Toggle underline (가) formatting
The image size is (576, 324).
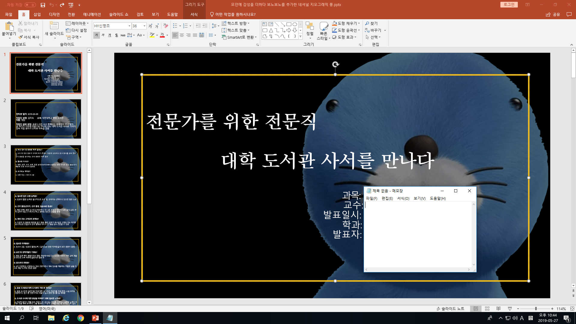pyautogui.click(x=109, y=35)
